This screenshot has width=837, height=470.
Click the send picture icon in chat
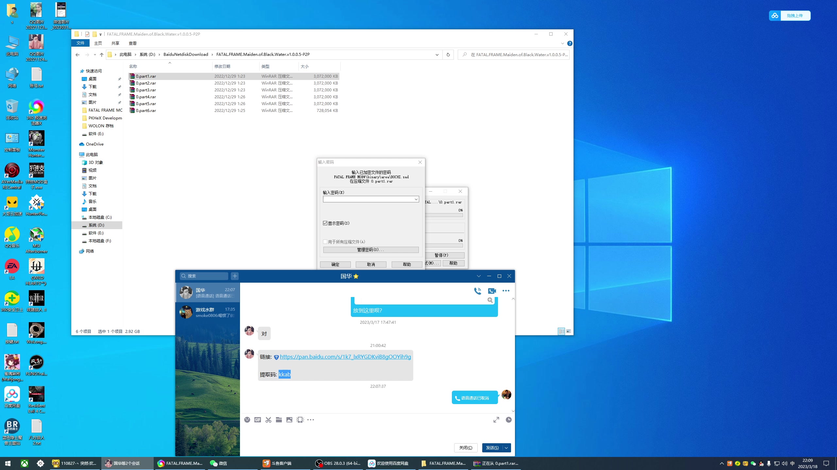289,420
